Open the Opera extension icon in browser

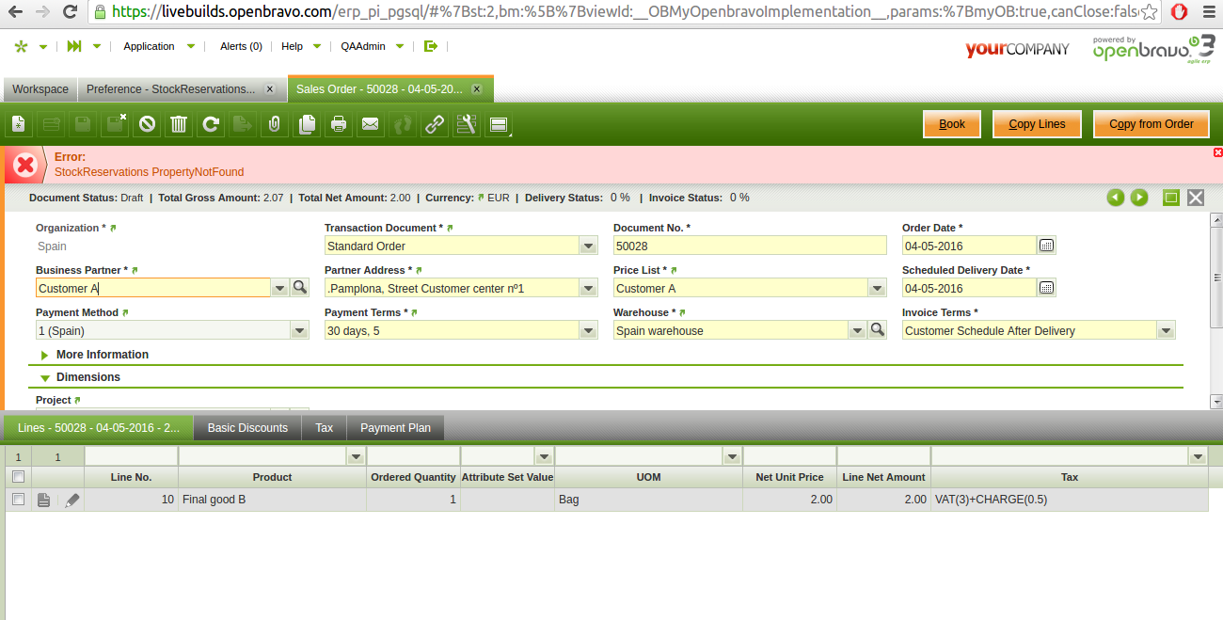[x=1179, y=12]
